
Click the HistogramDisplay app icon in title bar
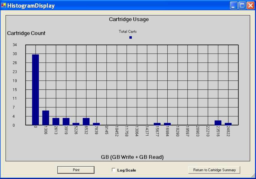click(x=3, y=5)
